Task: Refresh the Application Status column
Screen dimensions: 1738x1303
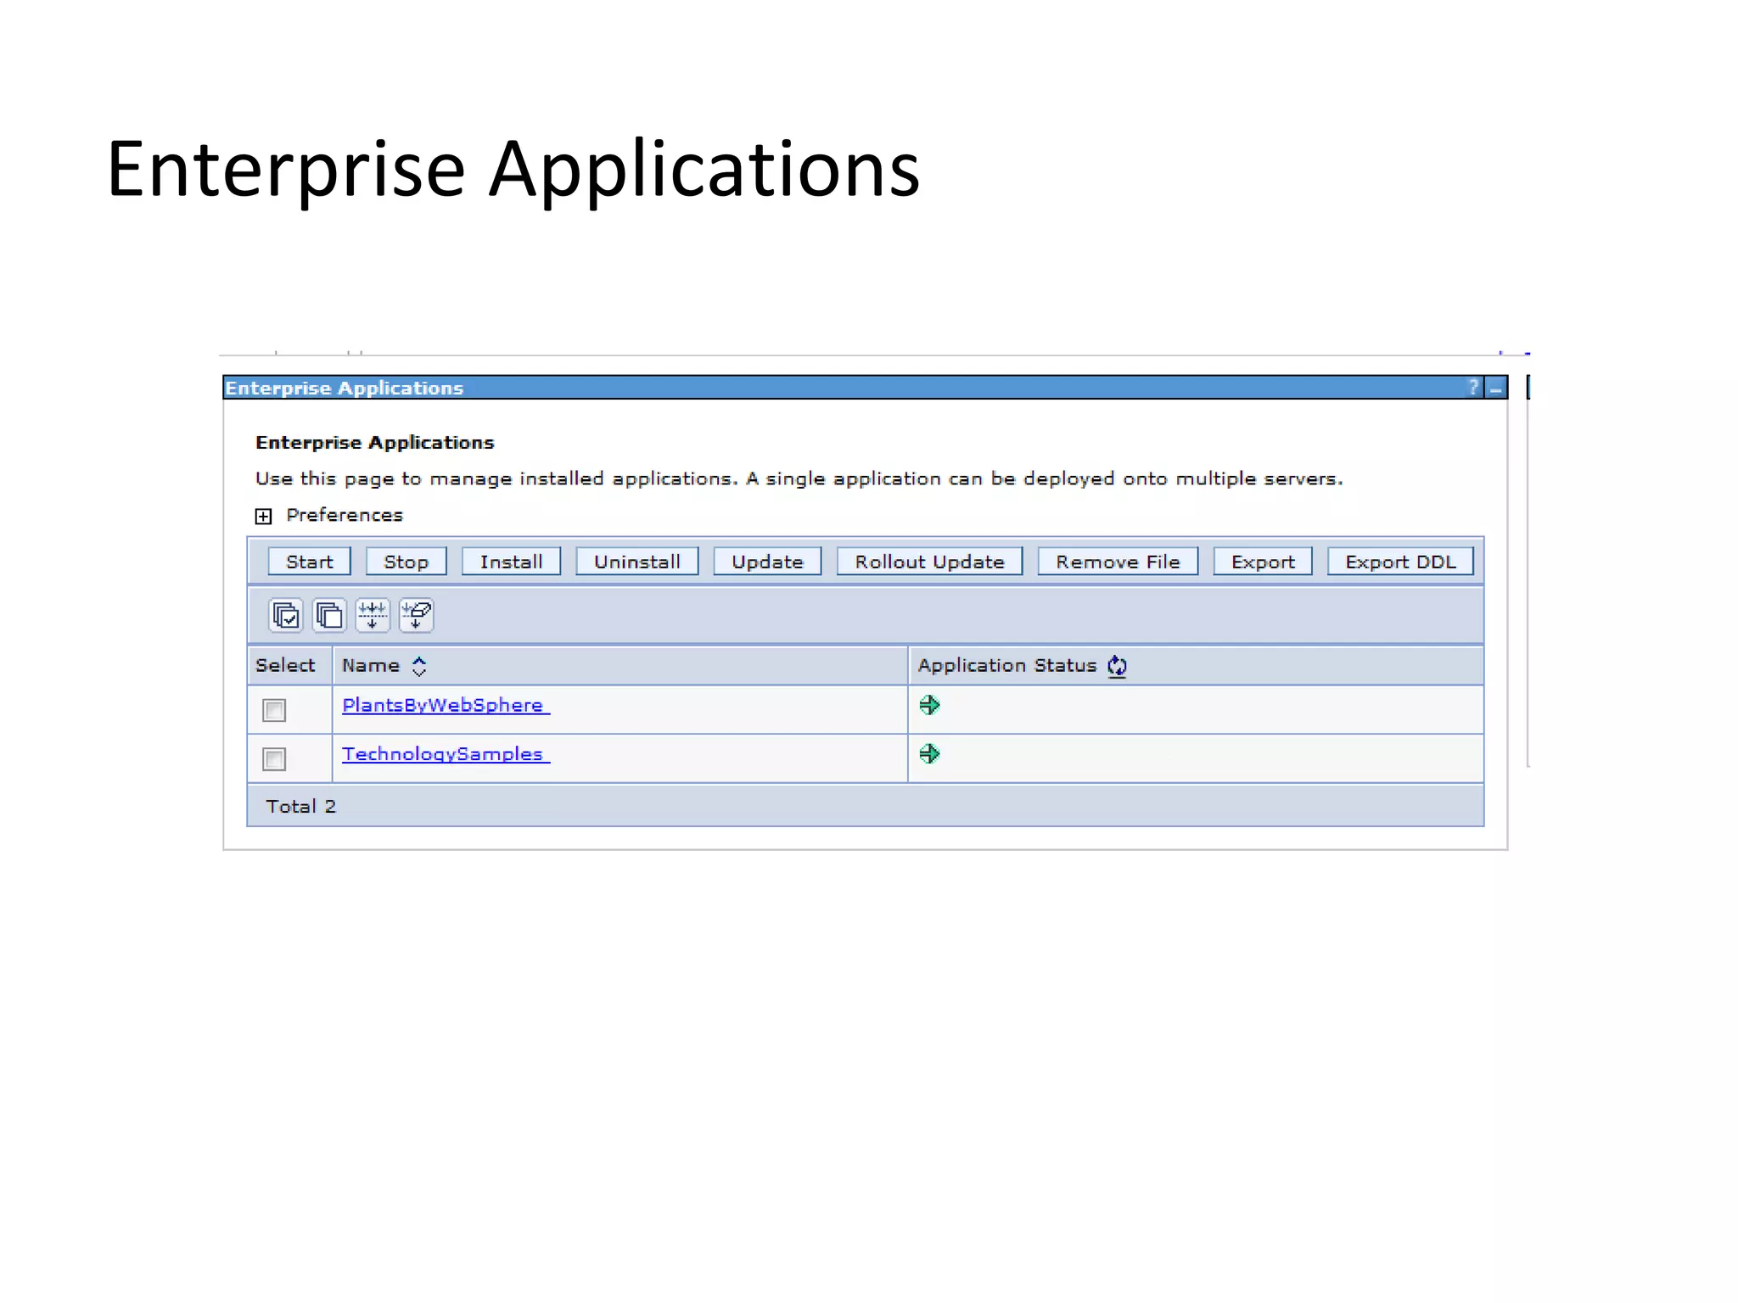Action: point(1117,666)
